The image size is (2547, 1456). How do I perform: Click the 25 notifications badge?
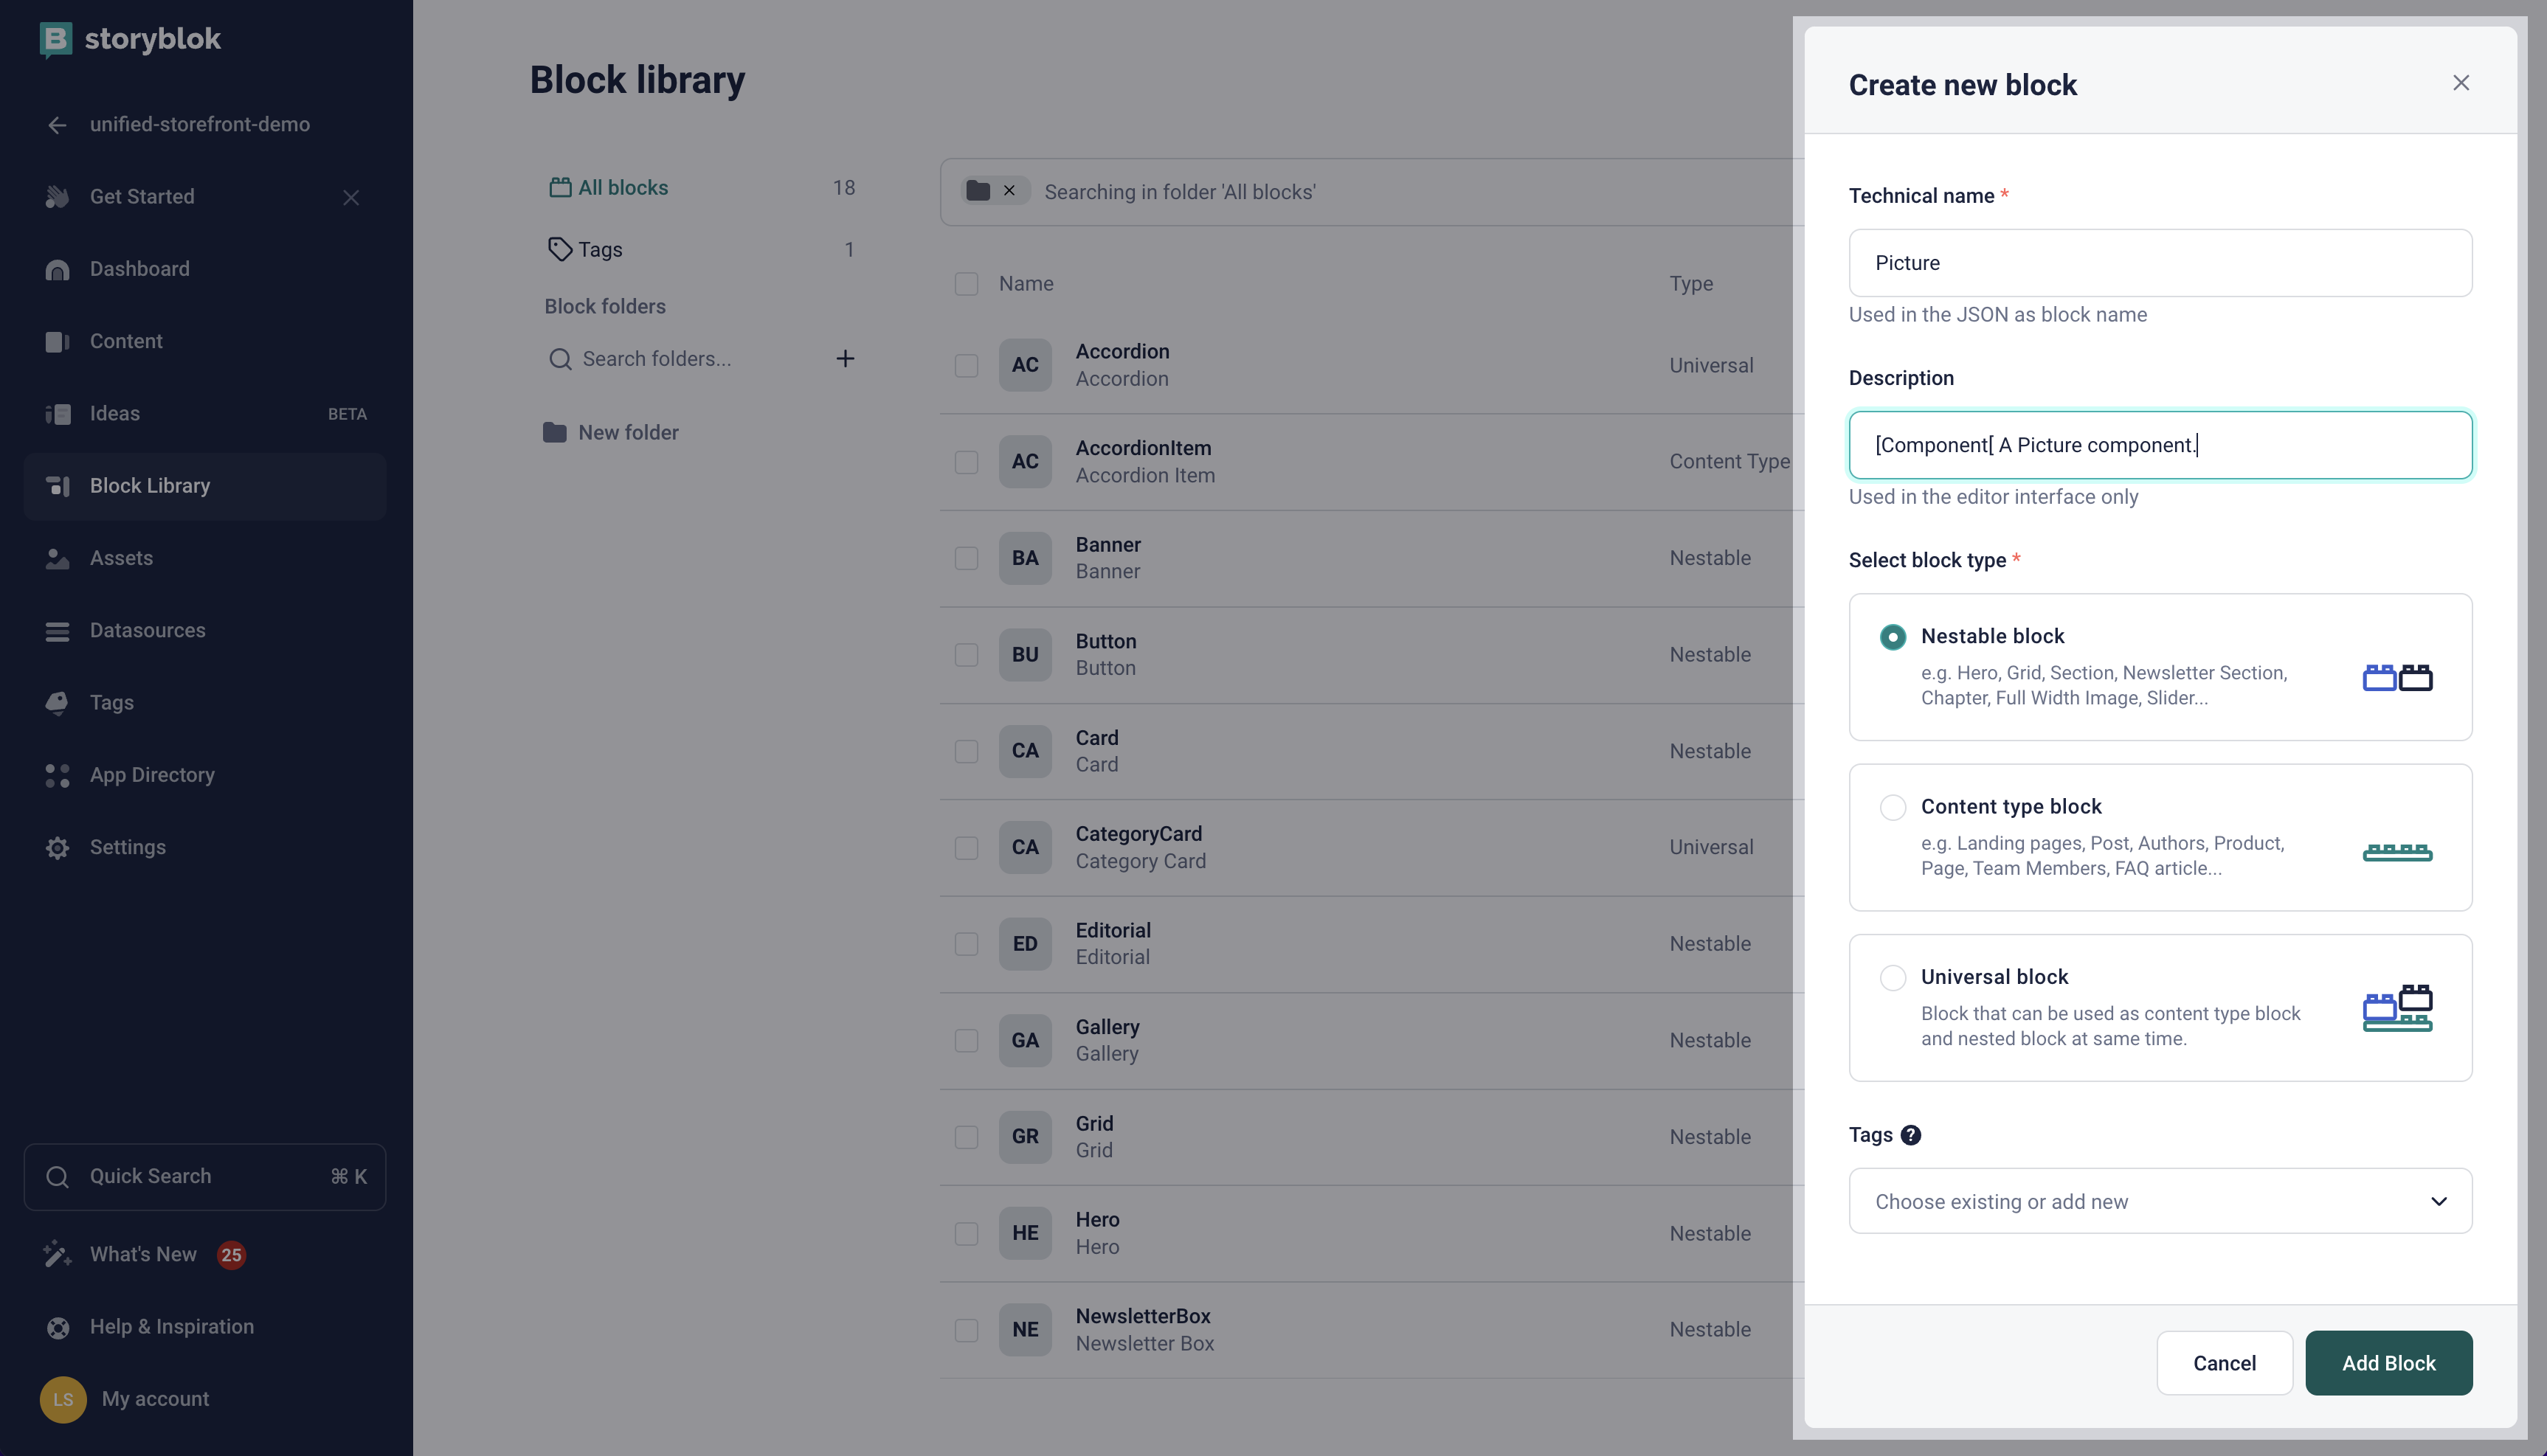point(231,1255)
